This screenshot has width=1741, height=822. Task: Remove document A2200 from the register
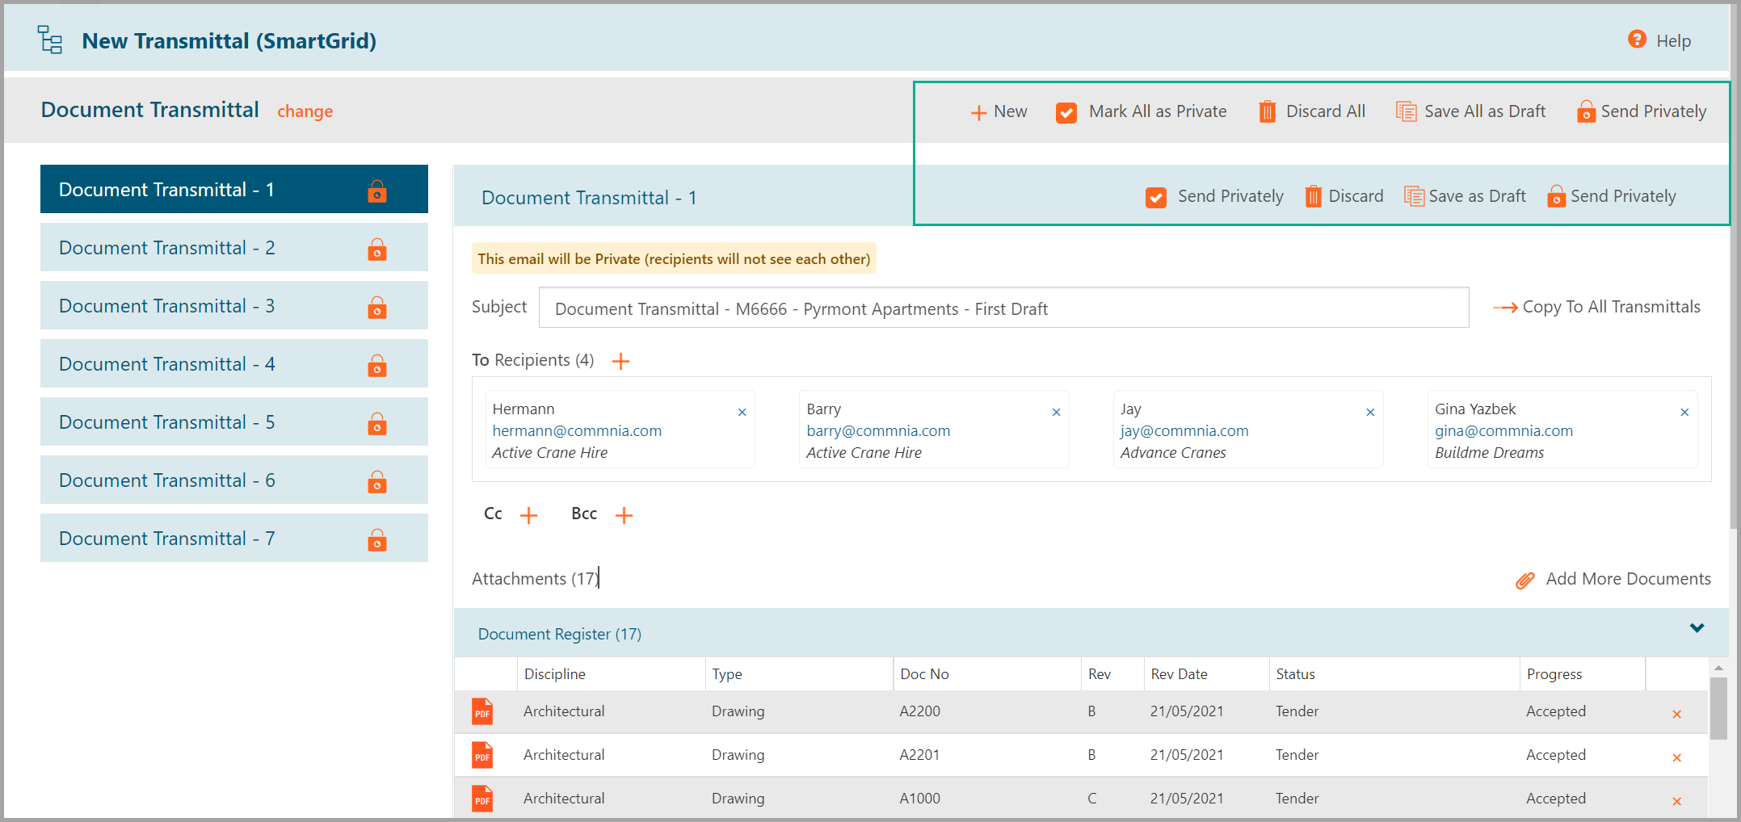point(1676,714)
